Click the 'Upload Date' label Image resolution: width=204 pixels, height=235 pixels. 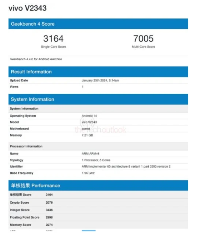pyautogui.click(x=19, y=80)
